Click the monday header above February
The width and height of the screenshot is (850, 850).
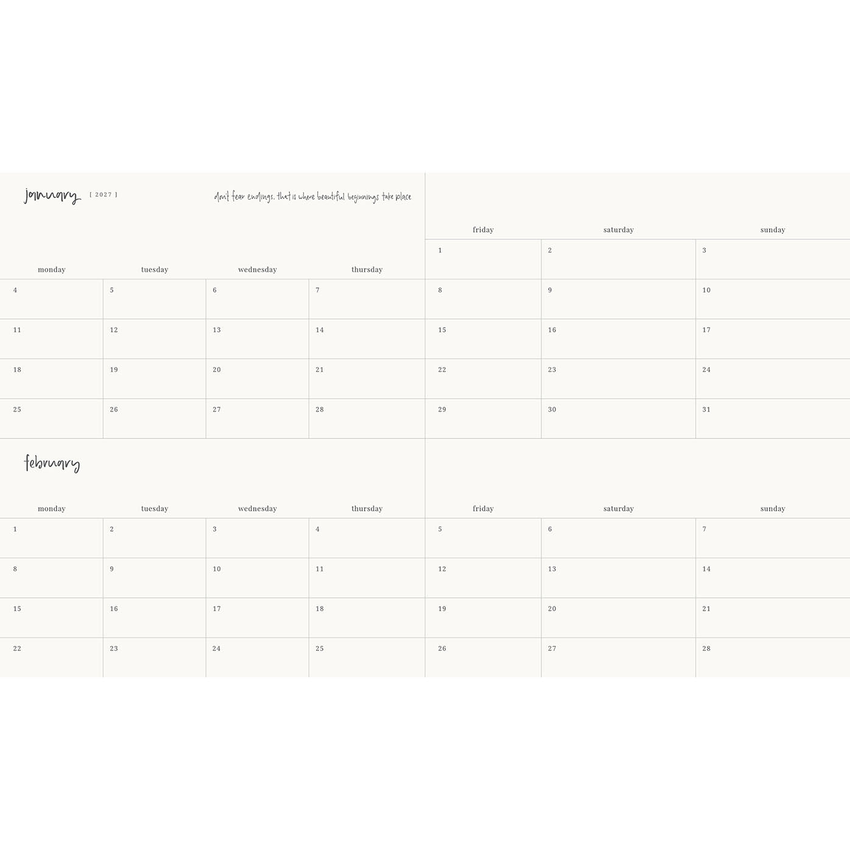52,508
